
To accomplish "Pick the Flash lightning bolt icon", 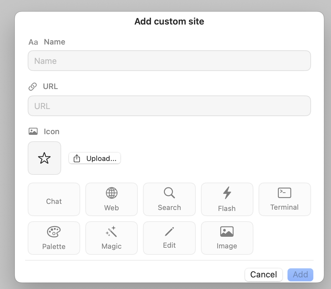I will pos(227,199).
